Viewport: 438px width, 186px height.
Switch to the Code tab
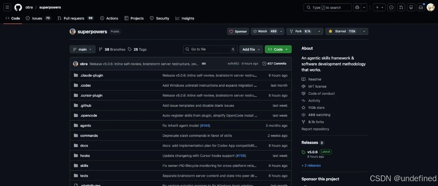13,18
